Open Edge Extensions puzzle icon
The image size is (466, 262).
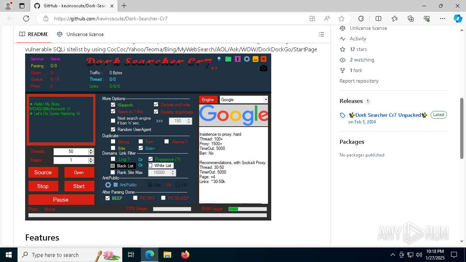[x=361, y=19]
